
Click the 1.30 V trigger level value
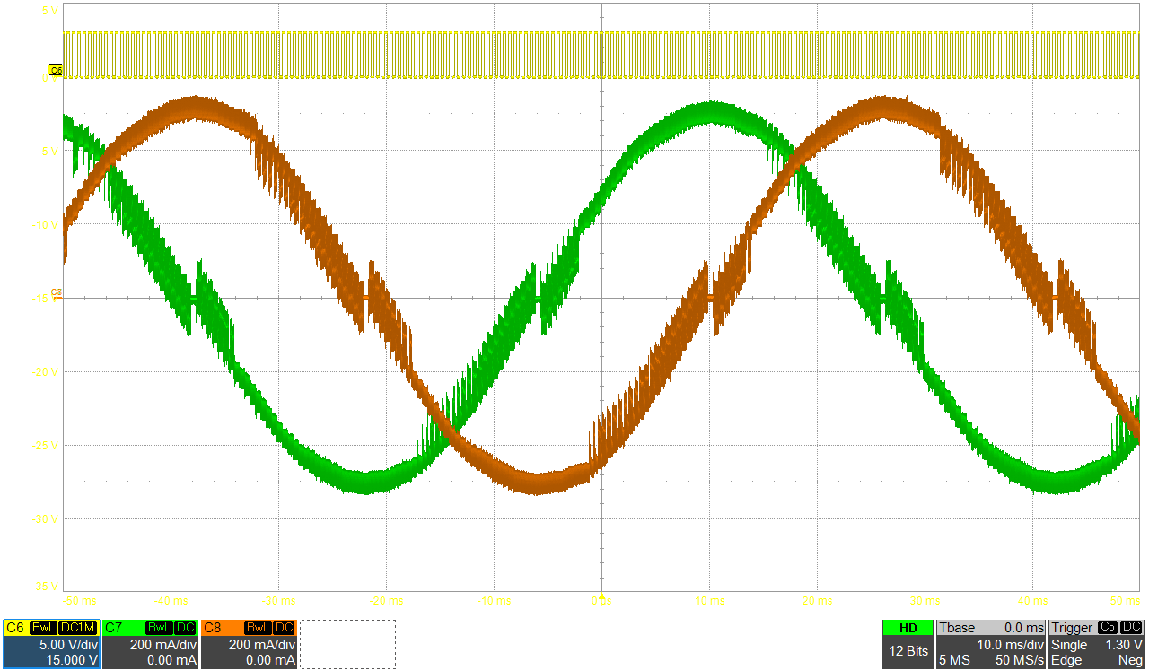[x=1122, y=645]
